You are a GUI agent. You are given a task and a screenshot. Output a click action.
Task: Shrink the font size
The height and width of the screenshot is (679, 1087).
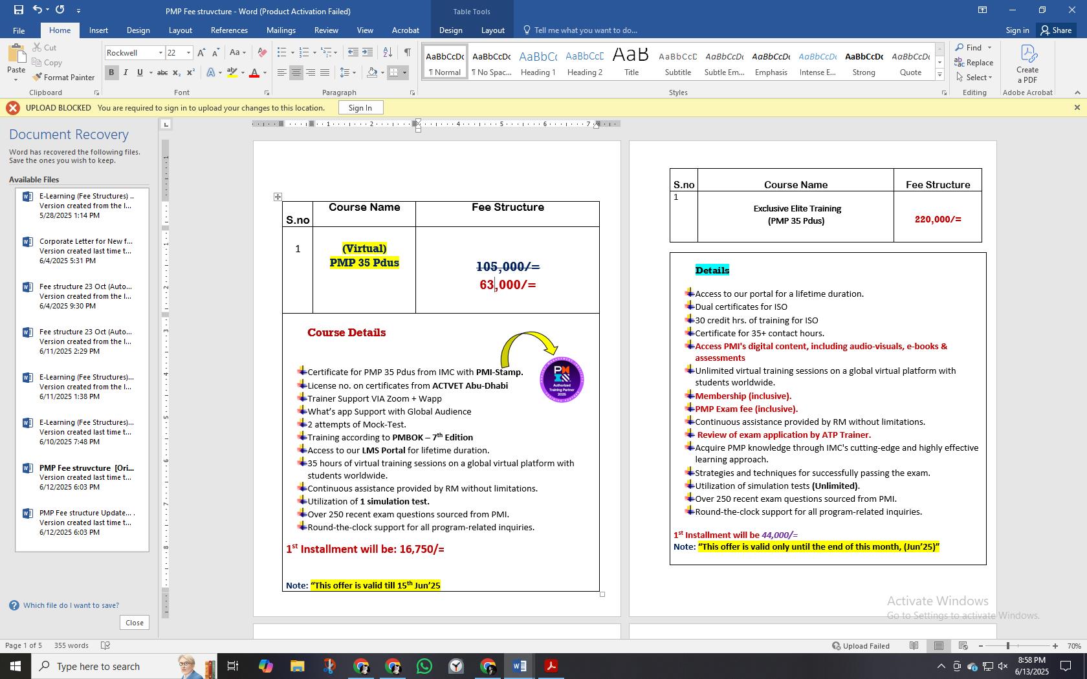tap(215, 53)
